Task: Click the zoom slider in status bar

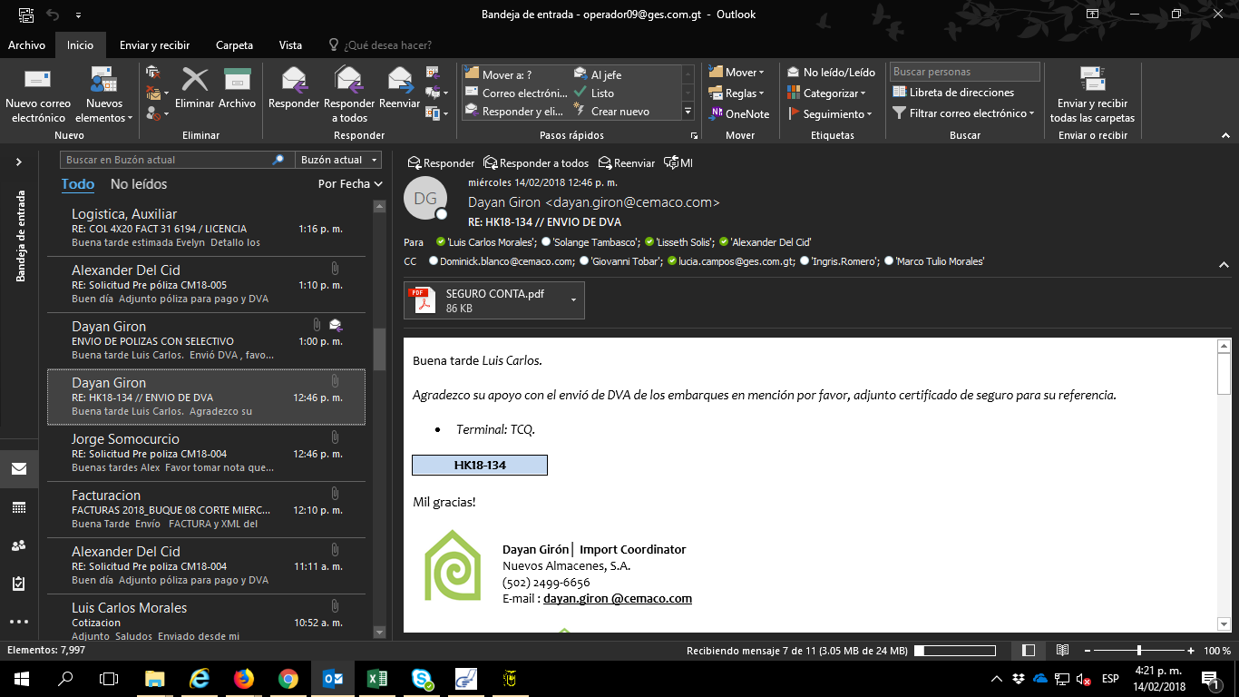Action: pos(1139,651)
